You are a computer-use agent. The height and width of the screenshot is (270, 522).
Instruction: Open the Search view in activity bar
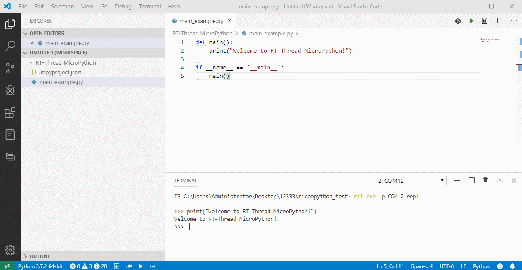pos(10,46)
